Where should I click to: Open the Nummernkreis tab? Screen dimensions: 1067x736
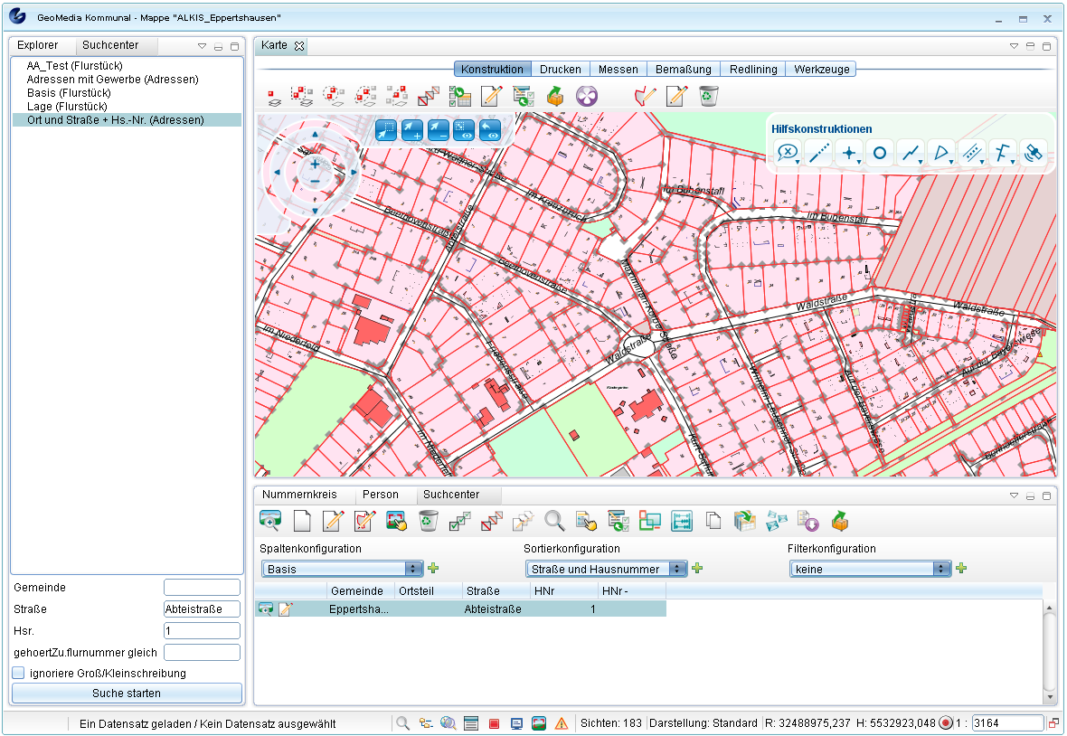tap(299, 495)
